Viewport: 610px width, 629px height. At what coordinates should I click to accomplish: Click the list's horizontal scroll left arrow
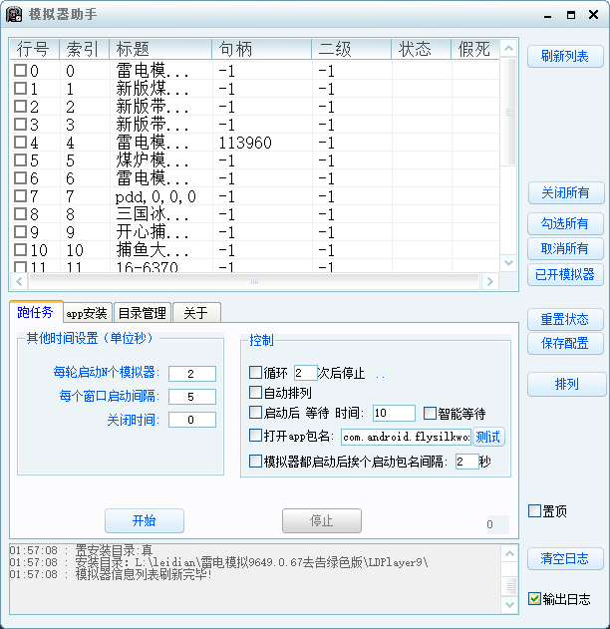tap(19, 281)
